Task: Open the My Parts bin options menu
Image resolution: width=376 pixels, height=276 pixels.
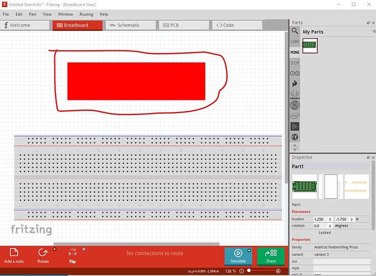Action: tap(373, 31)
